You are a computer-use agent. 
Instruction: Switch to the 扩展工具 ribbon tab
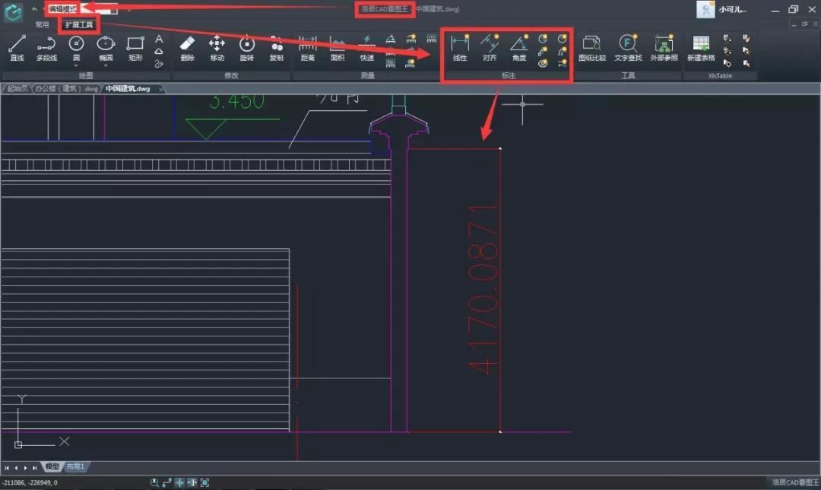tap(79, 25)
